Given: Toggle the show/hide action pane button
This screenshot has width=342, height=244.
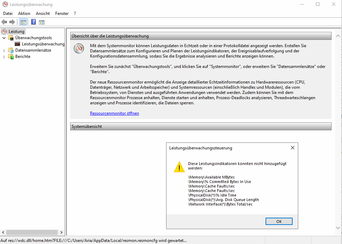Looking at the screenshot, I should tap(42, 22).
